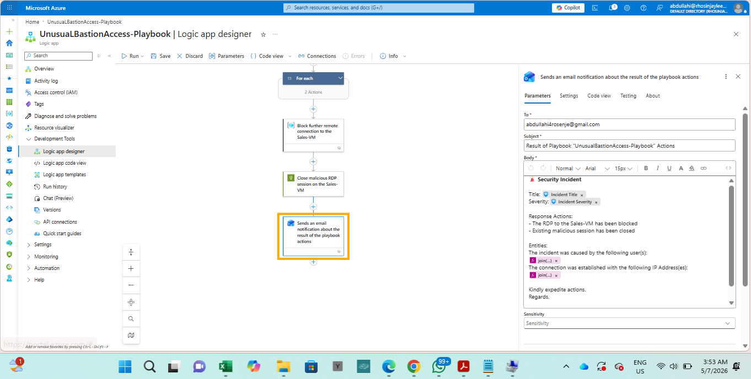Go to Home breadcrumb link
The image size is (751, 379).
(32, 22)
